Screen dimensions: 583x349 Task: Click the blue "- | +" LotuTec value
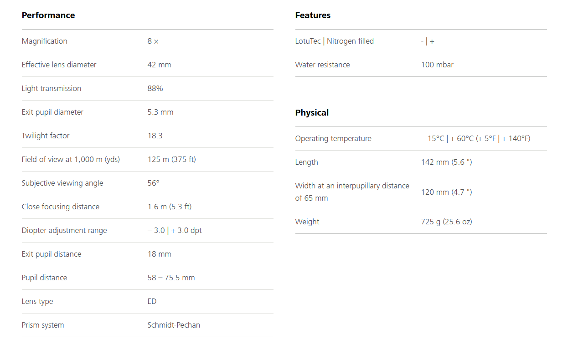pos(428,41)
